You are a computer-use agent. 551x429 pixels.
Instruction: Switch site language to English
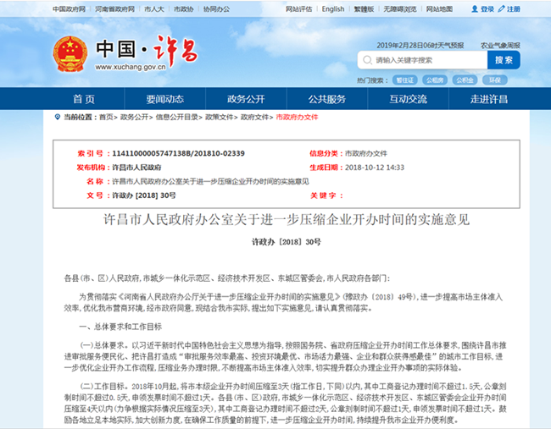click(332, 9)
